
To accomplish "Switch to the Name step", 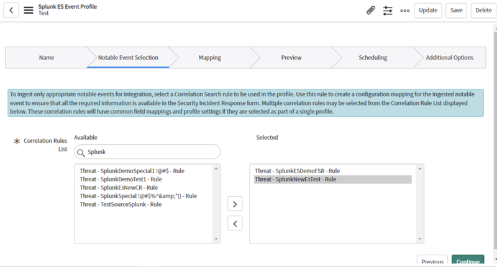I will tap(47, 58).
